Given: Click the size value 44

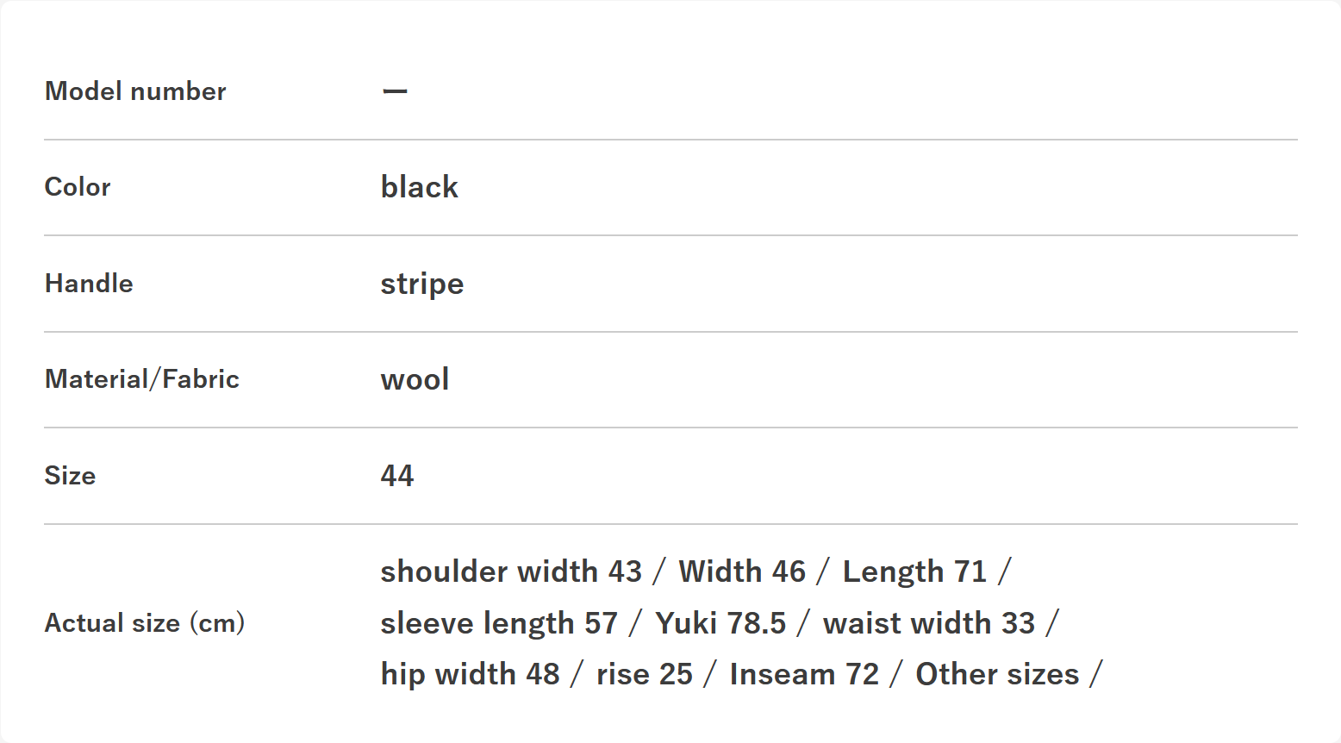Looking at the screenshot, I should pos(397,476).
